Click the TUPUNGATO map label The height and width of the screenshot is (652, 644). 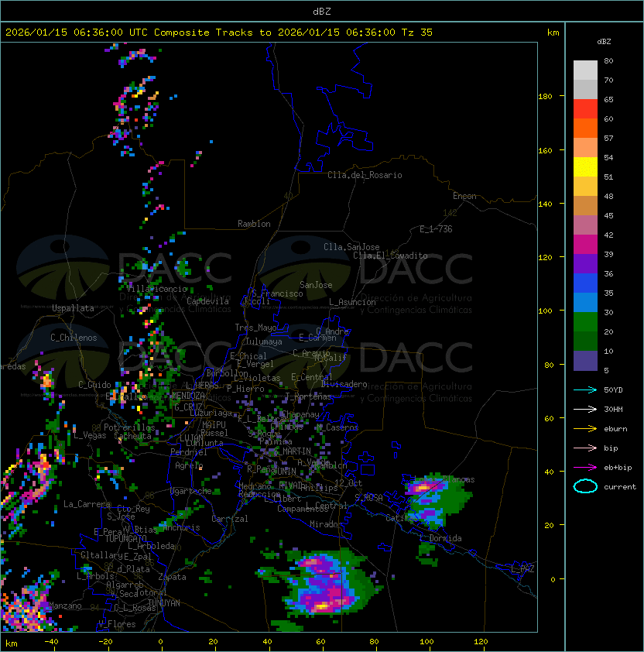[125, 539]
